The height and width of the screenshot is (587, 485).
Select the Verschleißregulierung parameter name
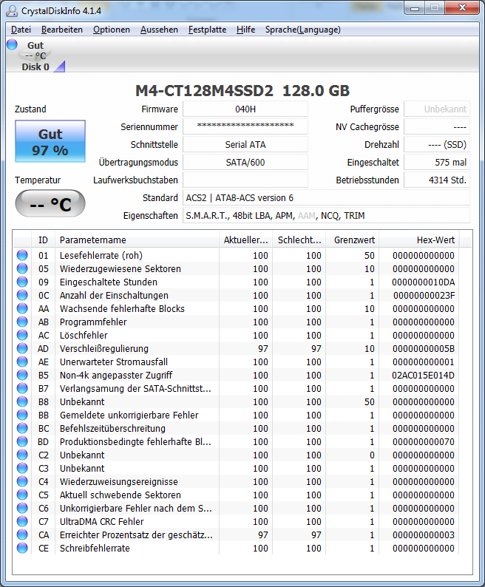[x=104, y=348]
